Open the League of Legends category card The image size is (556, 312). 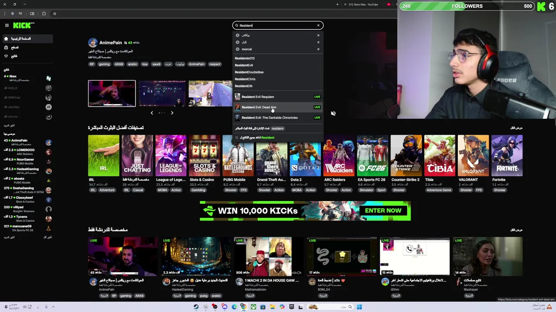pyautogui.click(x=171, y=156)
